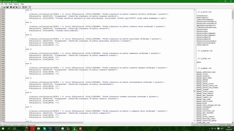Viewport: 234px width, 131px height.
Task: Open a file with the toolbar folder icon
Action: click(4, 7)
